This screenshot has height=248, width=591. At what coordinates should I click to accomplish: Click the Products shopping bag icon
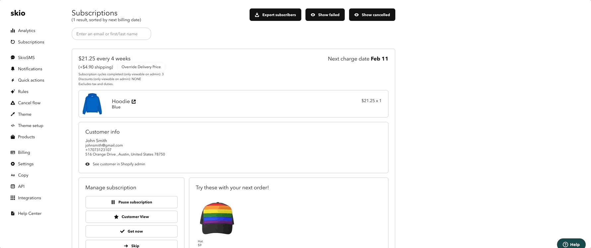point(13,137)
